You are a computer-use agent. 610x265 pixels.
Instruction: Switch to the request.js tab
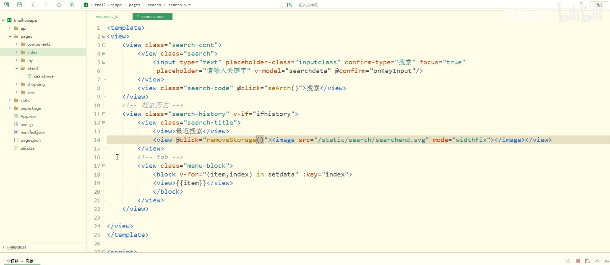pyautogui.click(x=107, y=17)
